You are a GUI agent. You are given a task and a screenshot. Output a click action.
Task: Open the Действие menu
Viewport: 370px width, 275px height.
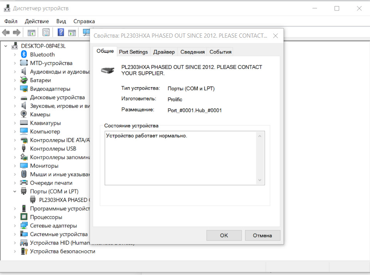[x=37, y=21]
